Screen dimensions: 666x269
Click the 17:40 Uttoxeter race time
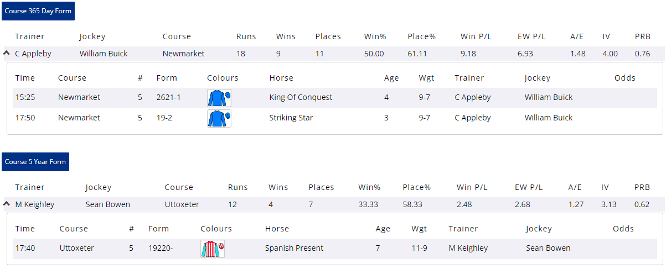point(24,248)
